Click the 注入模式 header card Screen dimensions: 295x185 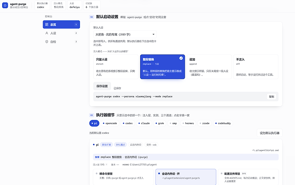[59, 5]
